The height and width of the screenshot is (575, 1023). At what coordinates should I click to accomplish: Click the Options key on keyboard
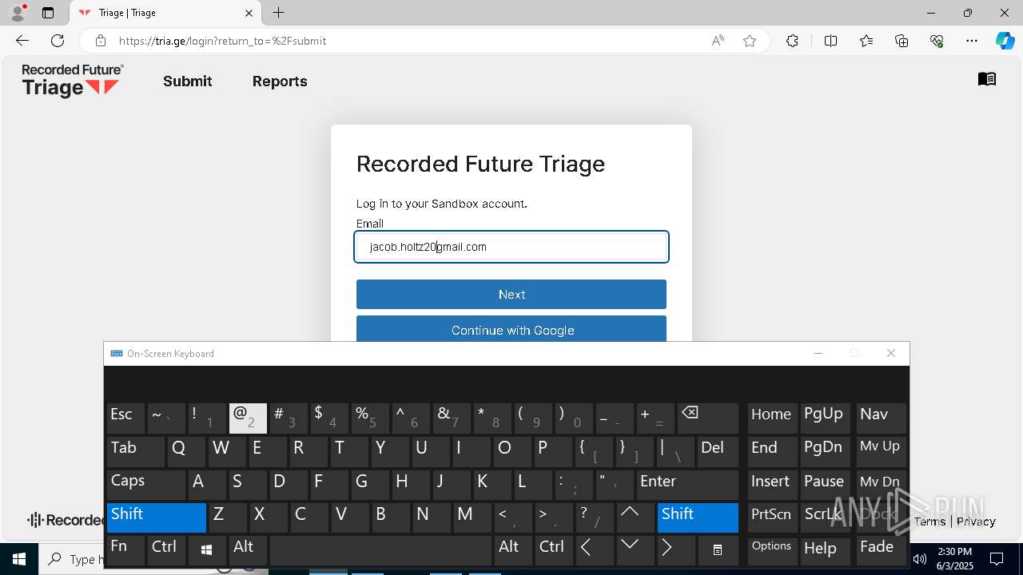(x=771, y=549)
